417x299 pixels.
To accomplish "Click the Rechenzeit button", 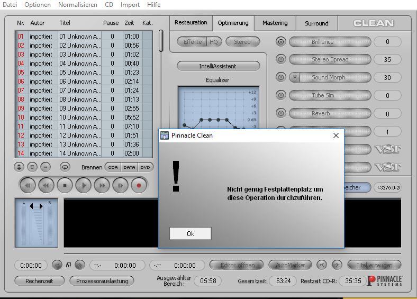I will (x=39, y=281).
